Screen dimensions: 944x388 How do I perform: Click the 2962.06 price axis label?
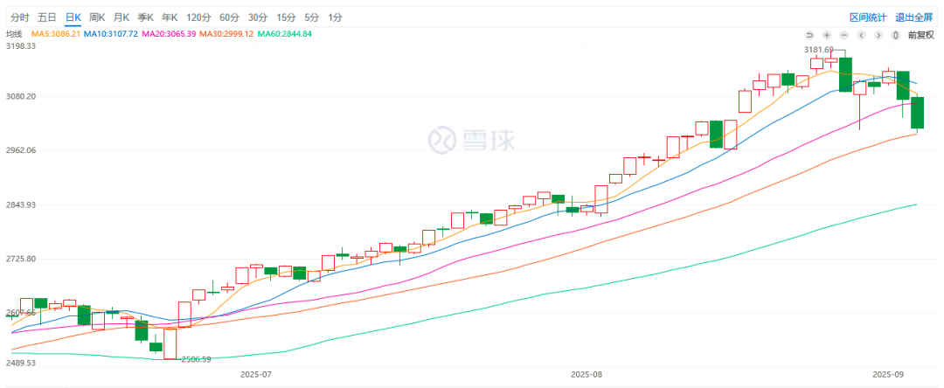[22, 150]
